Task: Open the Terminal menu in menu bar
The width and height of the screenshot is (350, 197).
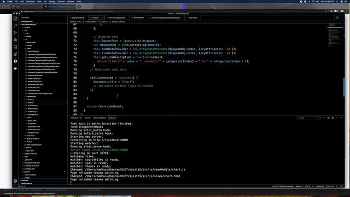Action: pyautogui.click(x=61, y=1)
